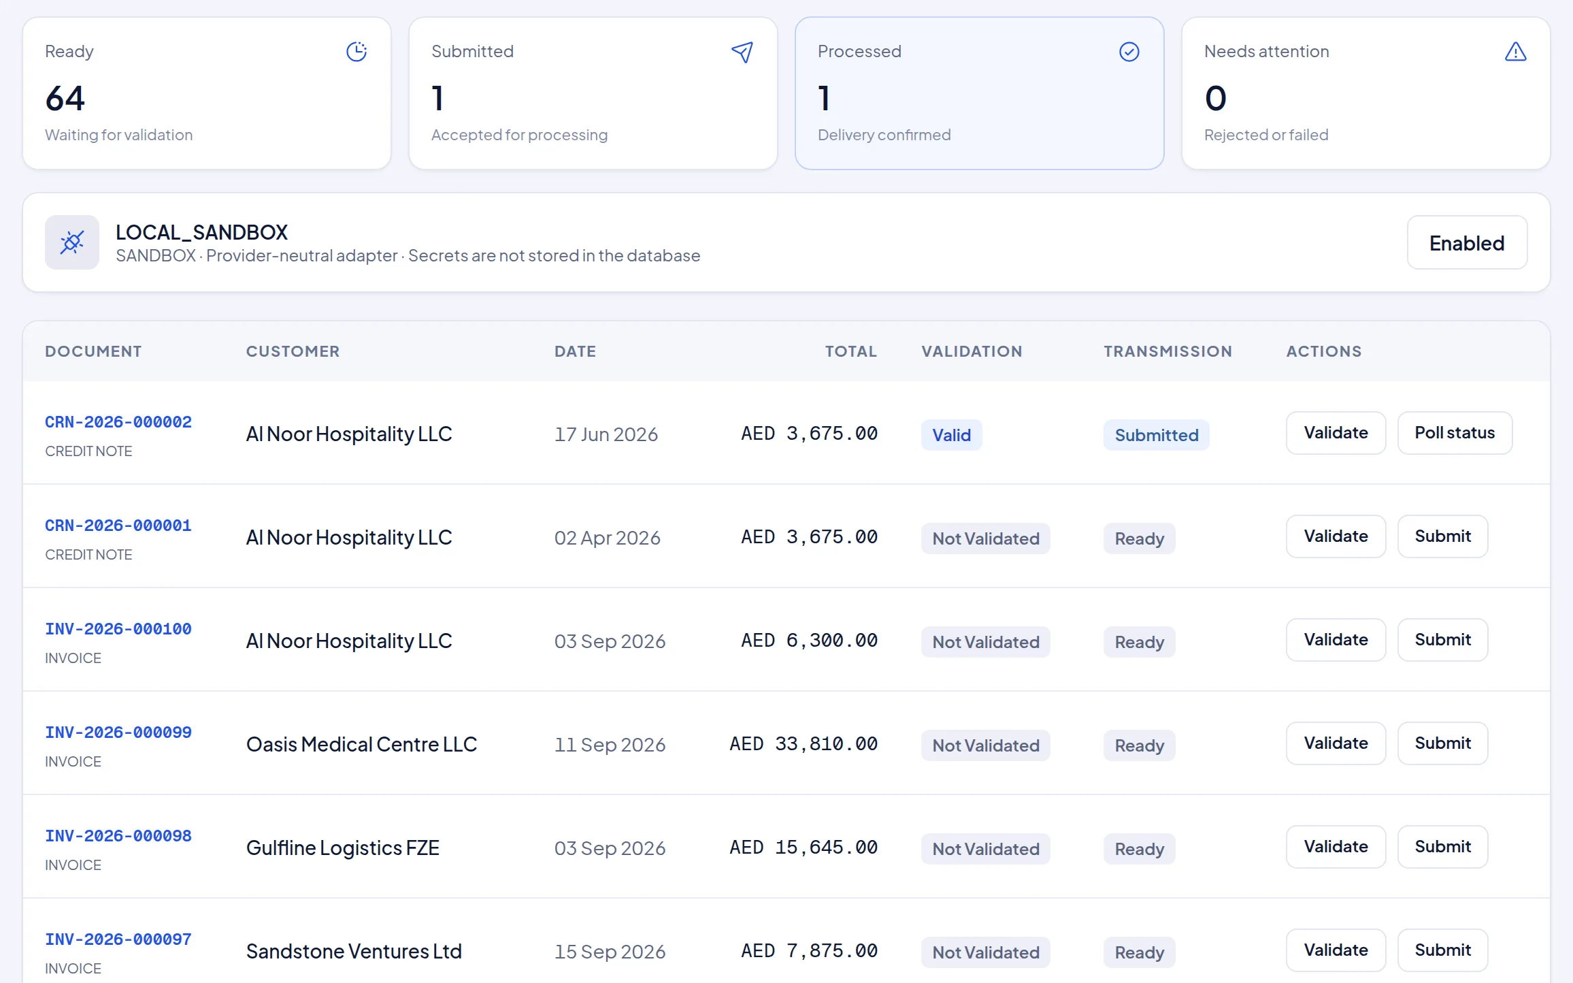The width and height of the screenshot is (1573, 983).
Task: Validate invoice INV-2026-000099
Action: 1336,743
